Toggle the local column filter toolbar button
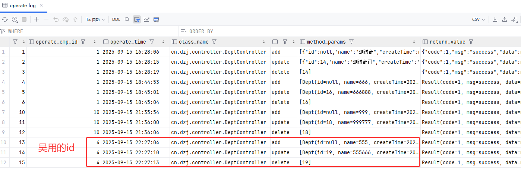 pos(137,19)
